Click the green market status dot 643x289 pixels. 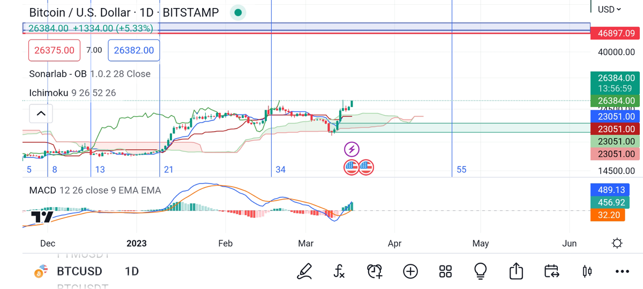[x=238, y=12]
